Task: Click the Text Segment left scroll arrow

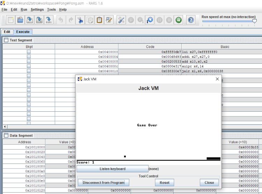Action: 5,126
